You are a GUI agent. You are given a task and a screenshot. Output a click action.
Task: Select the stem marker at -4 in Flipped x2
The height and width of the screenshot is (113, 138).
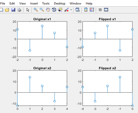pyautogui.click(x=82, y=87)
